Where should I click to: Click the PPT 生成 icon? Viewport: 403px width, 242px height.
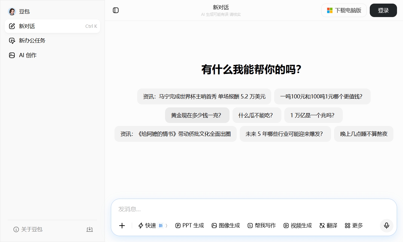178,226
